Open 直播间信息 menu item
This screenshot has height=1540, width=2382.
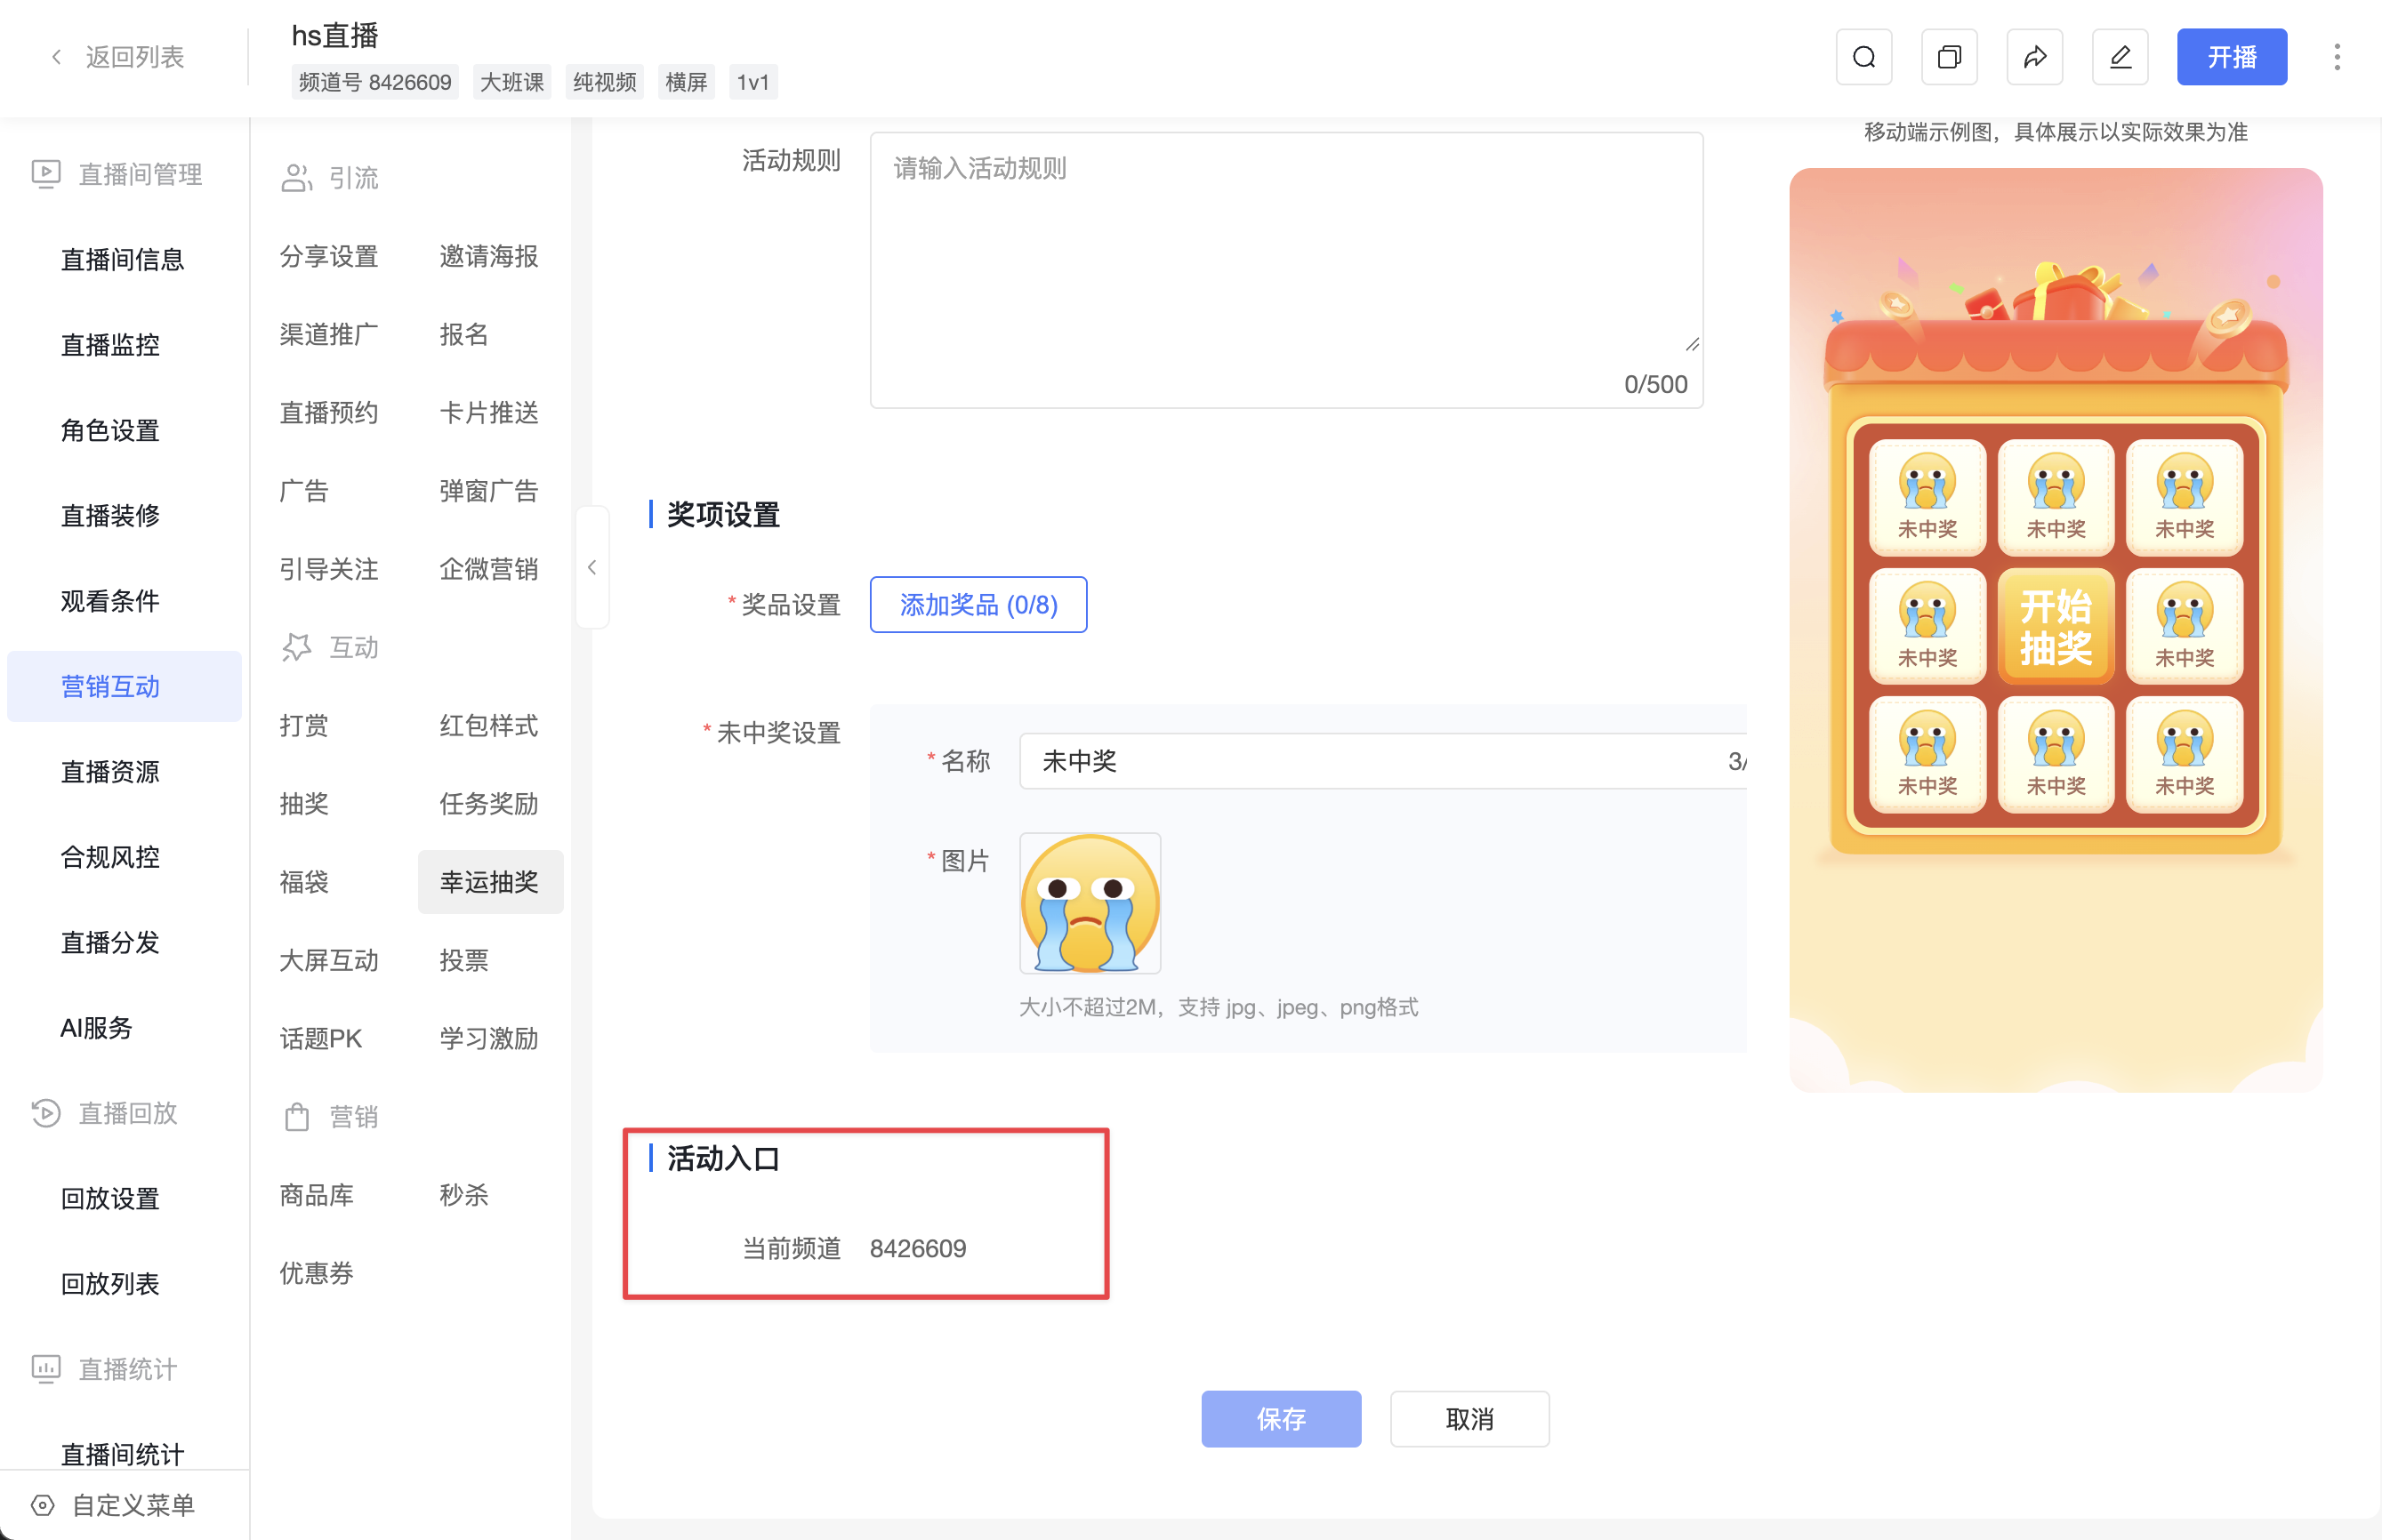pos(123,260)
